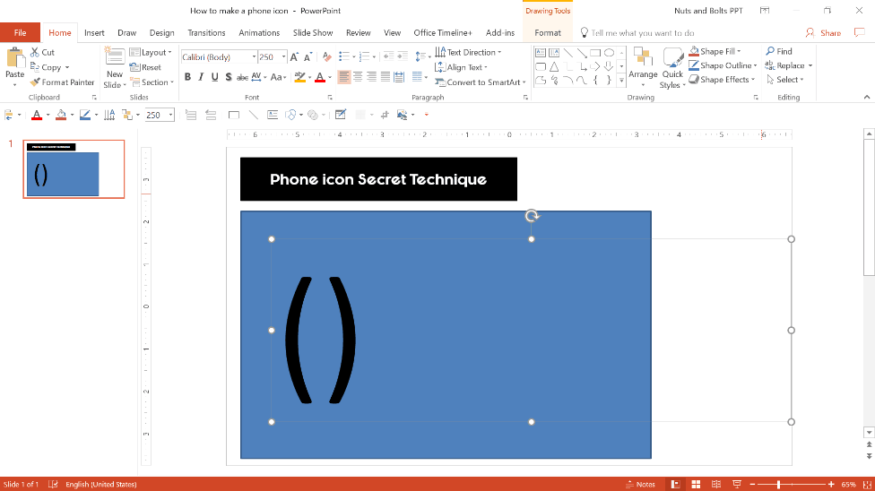Switch to Reading View in status bar
The width and height of the screenshot is (875, 491).
(x=716, y=485)
